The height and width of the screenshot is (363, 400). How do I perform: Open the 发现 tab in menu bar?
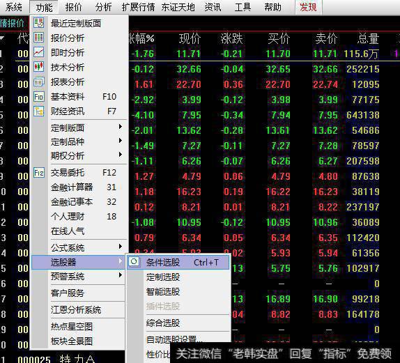(x=308, y=7)
